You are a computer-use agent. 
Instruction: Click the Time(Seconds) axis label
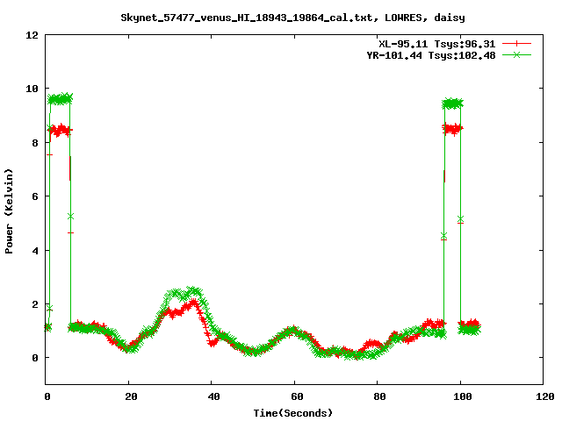click(292, 413)
